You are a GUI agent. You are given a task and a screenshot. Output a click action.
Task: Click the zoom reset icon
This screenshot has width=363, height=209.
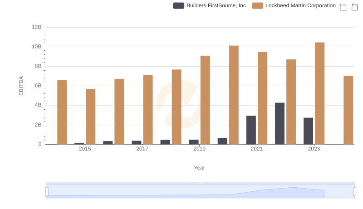[354, 7]
